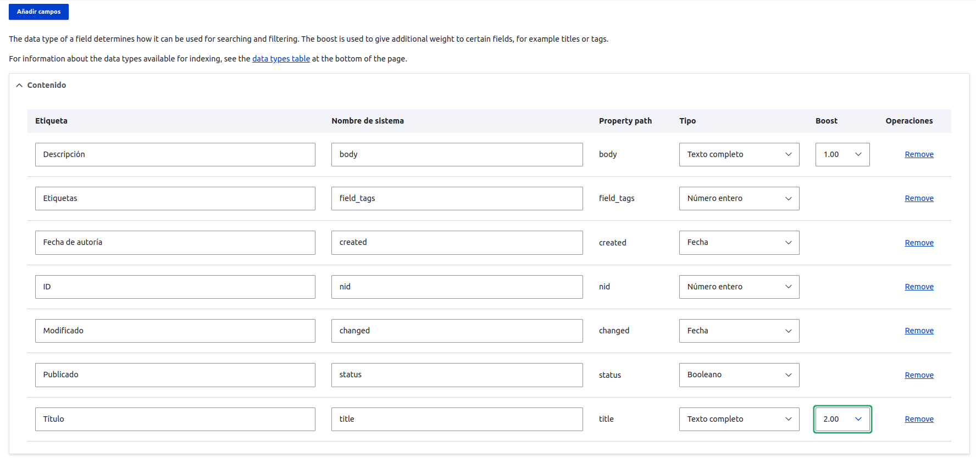
Task: Edit the title system name field
Action: coord(457,419)
